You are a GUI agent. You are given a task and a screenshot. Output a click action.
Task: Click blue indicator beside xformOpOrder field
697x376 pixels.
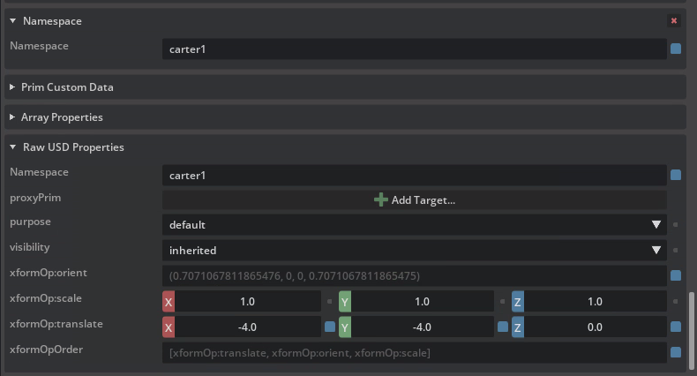coord(676,352)
